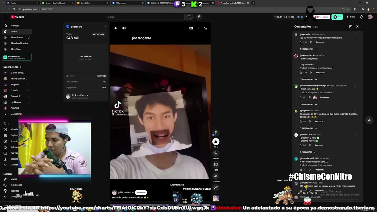Collapse the Scorecard panel chevron
The height and width of the screenshot is (212, 377).
(105, 27)
